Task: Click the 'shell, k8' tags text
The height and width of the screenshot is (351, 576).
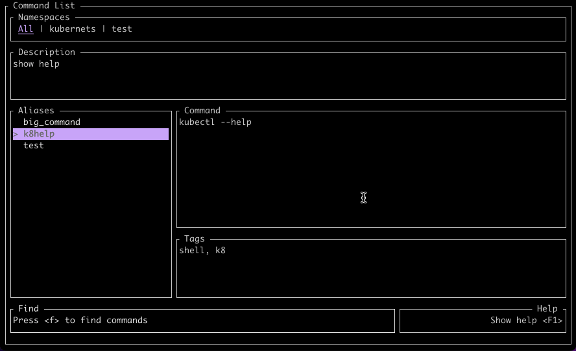Action: click(x=202, y=251)
